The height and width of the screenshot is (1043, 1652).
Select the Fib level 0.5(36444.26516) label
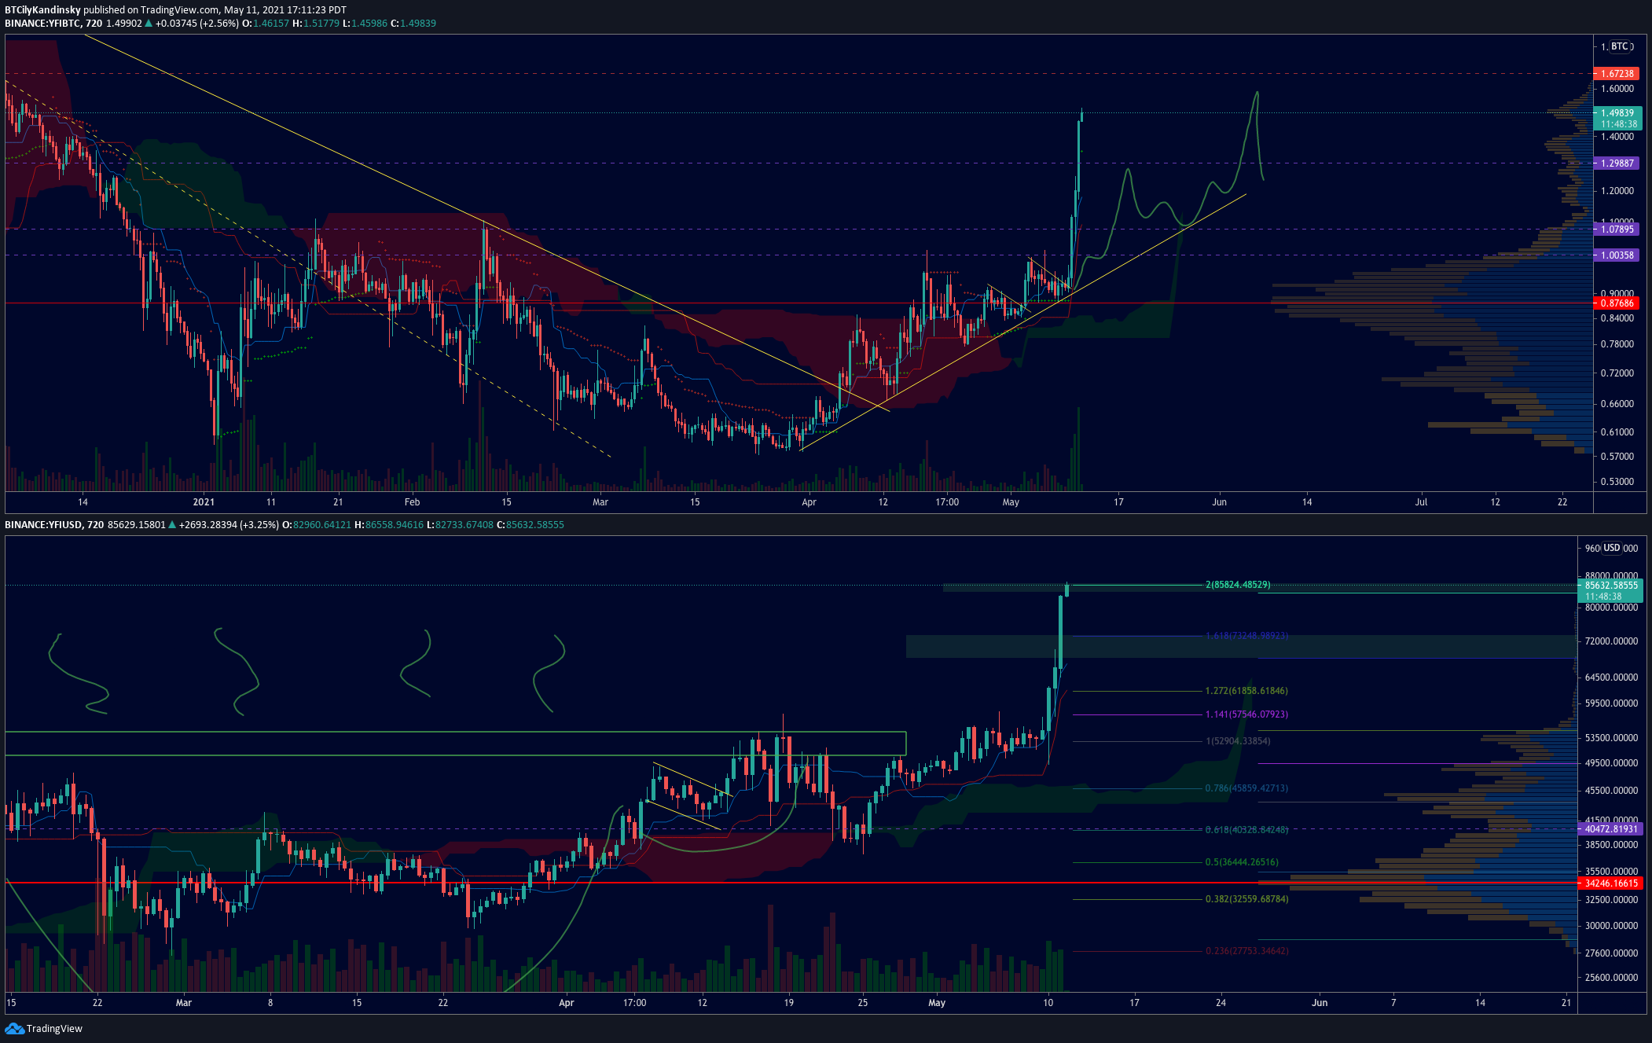click(1242, 862)
